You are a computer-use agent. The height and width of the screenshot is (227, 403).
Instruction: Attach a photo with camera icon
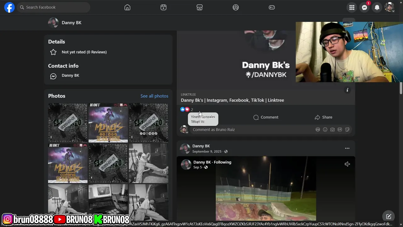(332, 130)
